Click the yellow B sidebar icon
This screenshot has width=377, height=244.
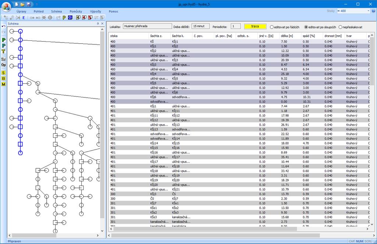pos(3,78)
